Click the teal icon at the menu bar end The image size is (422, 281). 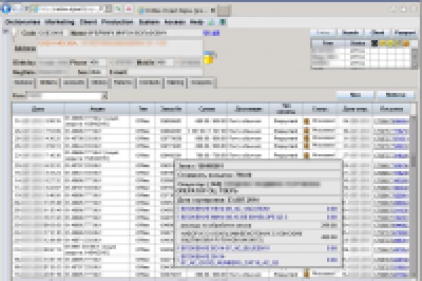222,22
